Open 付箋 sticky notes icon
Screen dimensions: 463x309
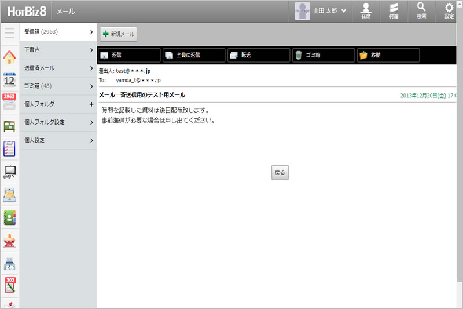[394, 11]
